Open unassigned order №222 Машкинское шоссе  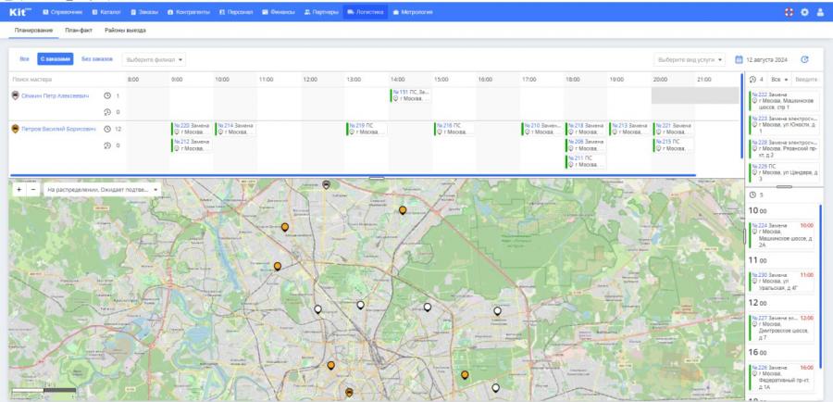tap(784, 100)
